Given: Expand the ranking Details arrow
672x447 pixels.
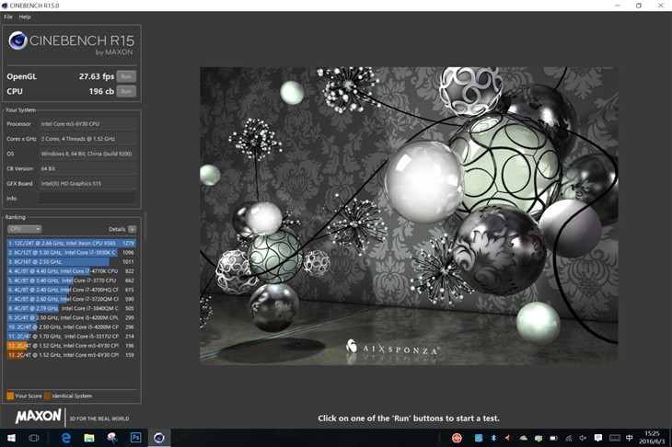Looking at the screenshot, I should point(132,229).
